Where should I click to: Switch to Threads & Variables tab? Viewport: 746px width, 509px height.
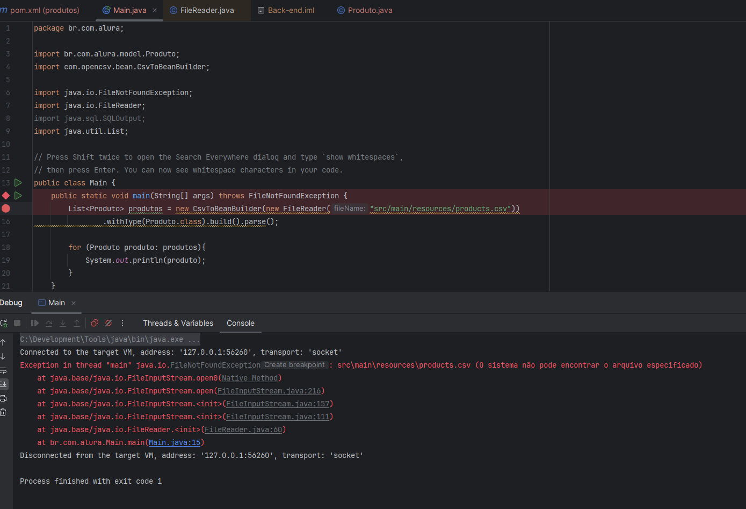click(x=178, y=323)
